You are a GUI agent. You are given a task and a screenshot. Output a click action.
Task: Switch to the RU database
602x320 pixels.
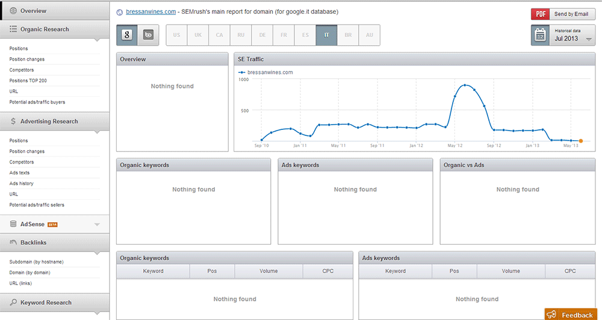(241, 35)
